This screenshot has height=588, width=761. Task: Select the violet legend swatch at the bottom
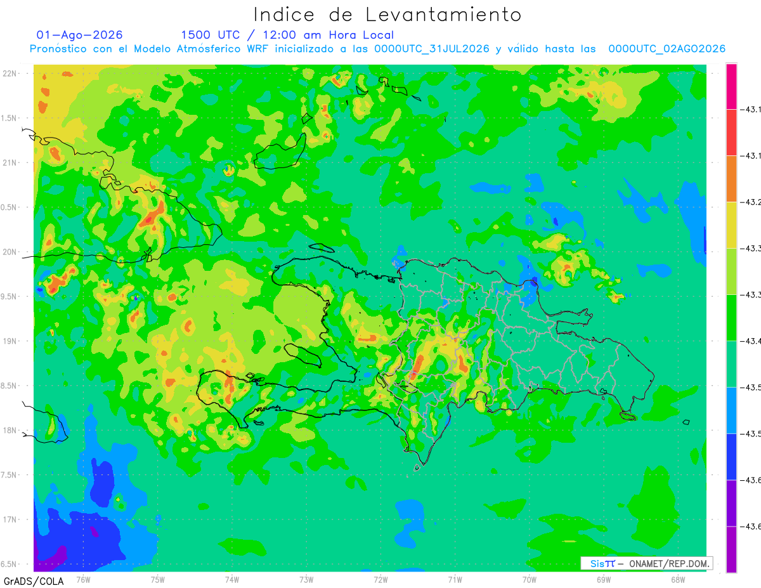coord(731,549)
